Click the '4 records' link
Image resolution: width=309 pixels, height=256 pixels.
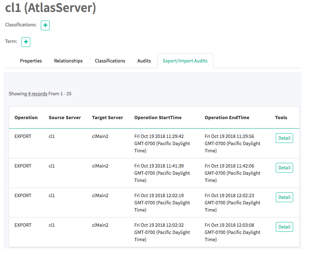pos(38,94)
